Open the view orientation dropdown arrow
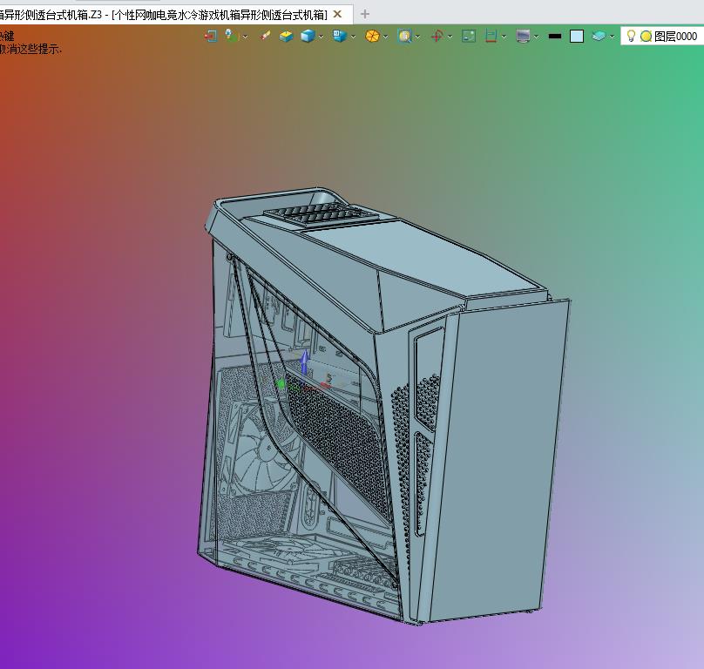This screenshot has height=669, width=704. coord(354,37)
